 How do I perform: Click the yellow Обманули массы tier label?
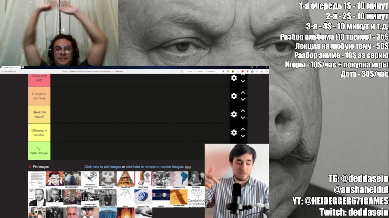point(39,132)
